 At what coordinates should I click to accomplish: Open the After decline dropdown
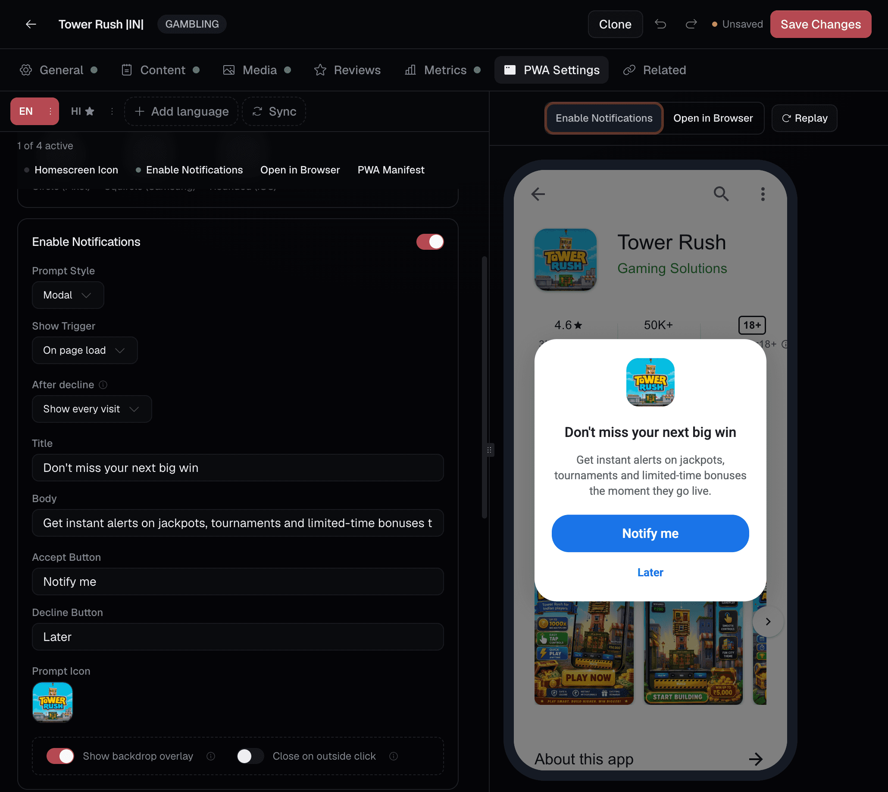pos(92,409)
